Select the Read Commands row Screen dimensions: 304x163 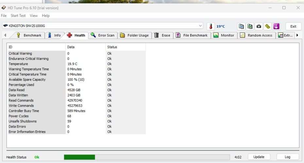pos(76,100)
